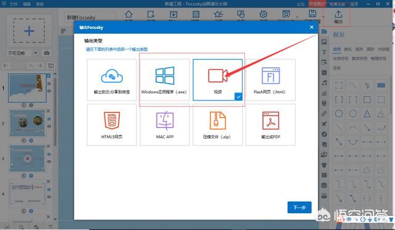Click the layers stack icon in right sidebar
Viewport: 395px width, 230px height.
(x=324, y=186)
